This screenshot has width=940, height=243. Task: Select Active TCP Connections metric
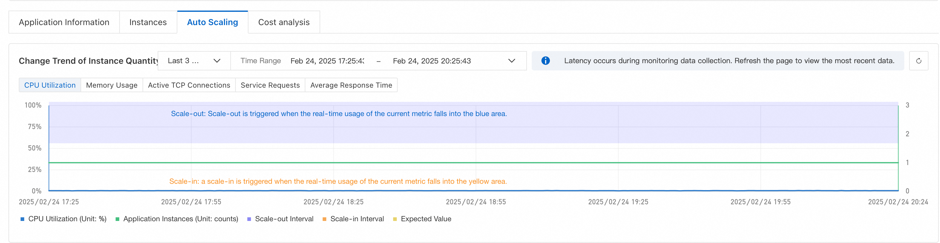189,85
